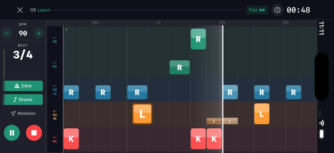Click the second beat marker in ruler
Screen dimensions: 334x153
[x=158, y=23]
